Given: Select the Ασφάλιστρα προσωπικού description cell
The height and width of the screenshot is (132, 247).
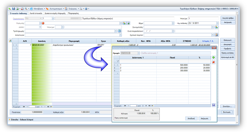Looking at the screenshot, I should (74, 45).
